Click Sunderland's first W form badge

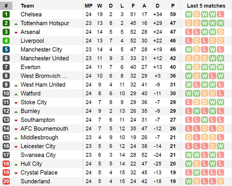[189, 181]
